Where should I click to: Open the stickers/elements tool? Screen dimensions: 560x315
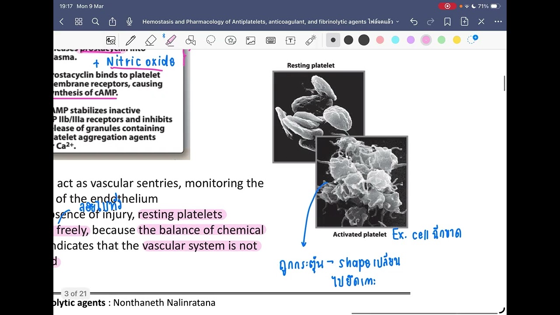click(x=231, y=40)
